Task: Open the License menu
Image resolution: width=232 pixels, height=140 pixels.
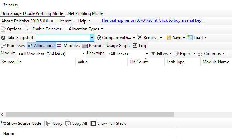Action: [63, 21]
